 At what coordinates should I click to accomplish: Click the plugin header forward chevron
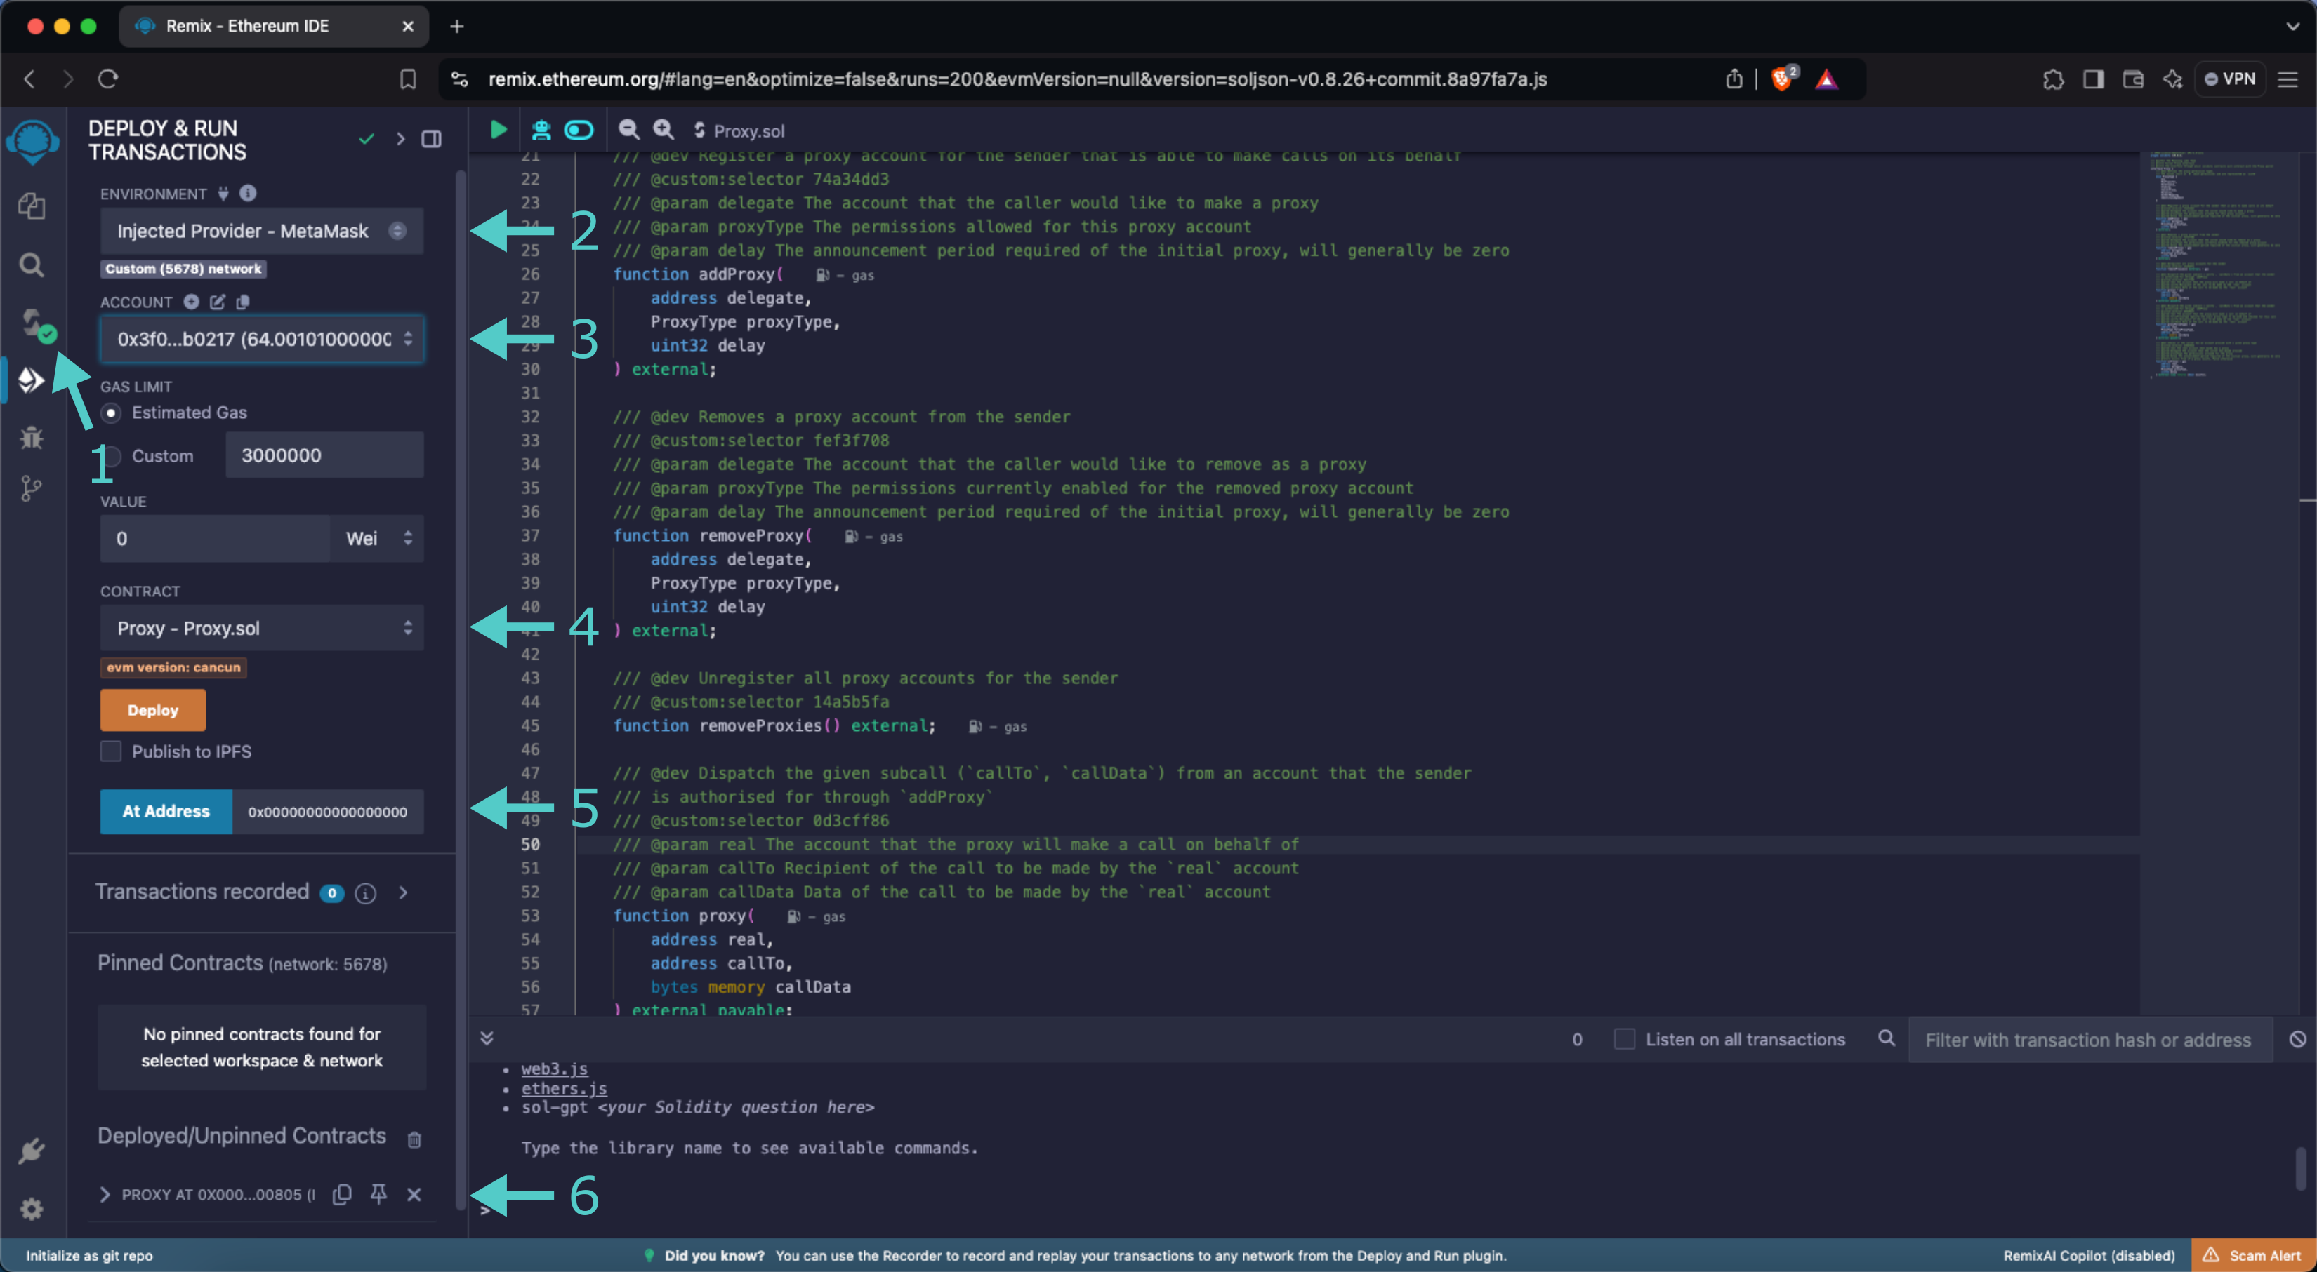400,140
